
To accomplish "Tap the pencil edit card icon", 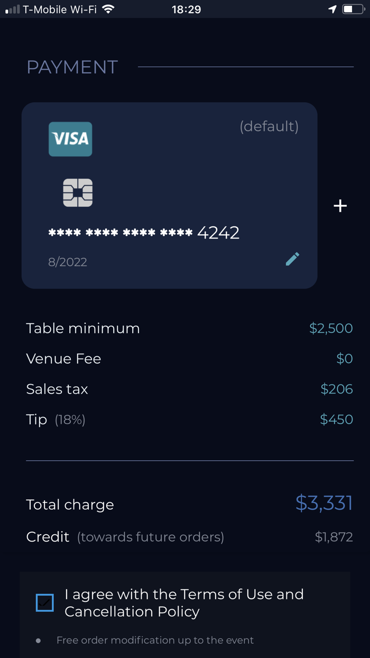I will tap(292, 259).
